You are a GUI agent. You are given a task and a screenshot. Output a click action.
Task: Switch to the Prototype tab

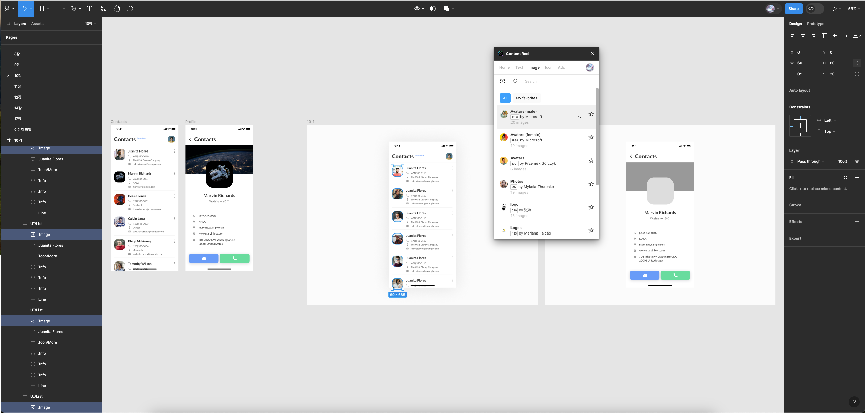tap(815, 24)
